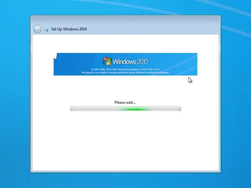
Task: Click the unofficial concept disclaimer text
Action: coord(125,73)
